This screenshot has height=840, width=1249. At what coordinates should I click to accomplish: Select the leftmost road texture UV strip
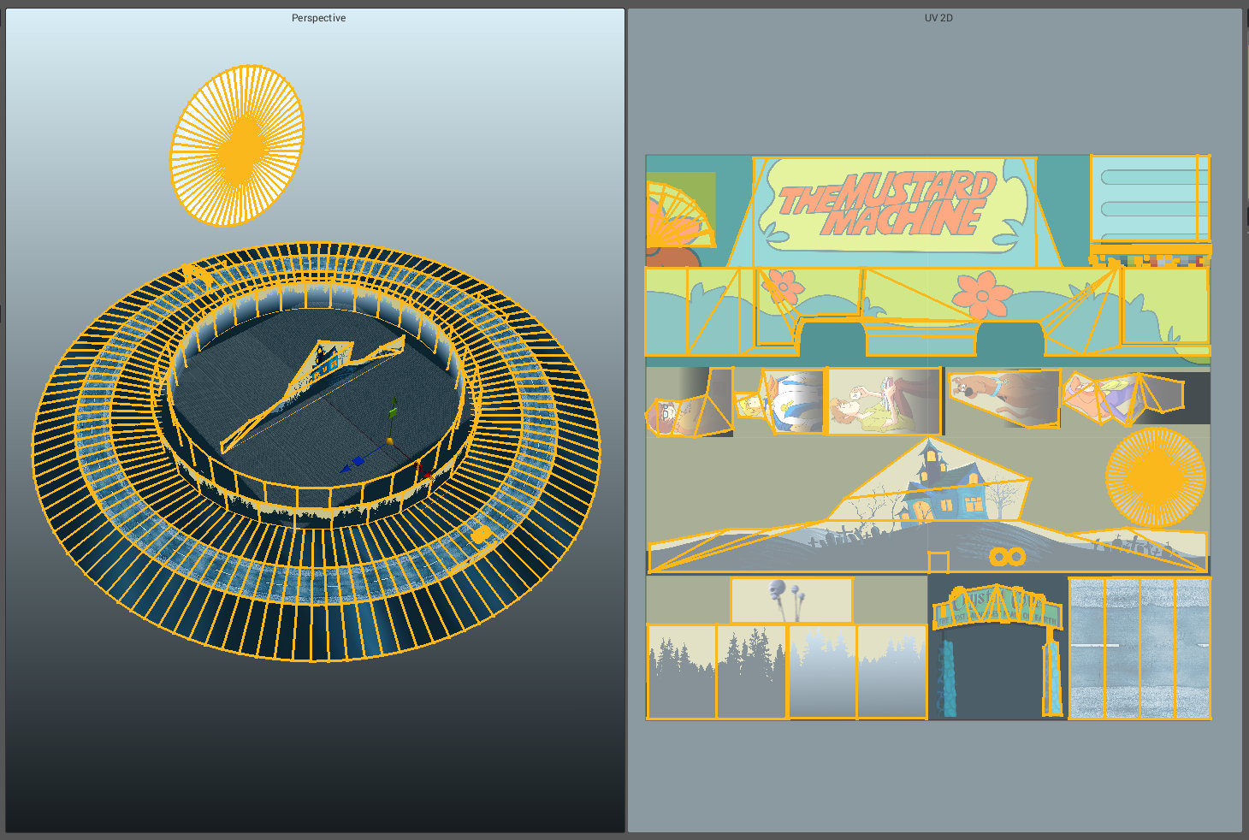pos(1086,648)
